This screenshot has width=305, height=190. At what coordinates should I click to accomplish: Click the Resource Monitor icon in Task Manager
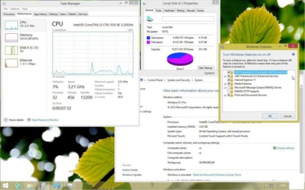click(29, 120)
